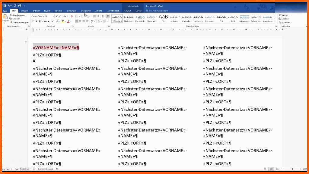Image resolution: width=309 pixels, height=174 pixels.
Task: Center-align the paragraph text
Action: [80, 21]
